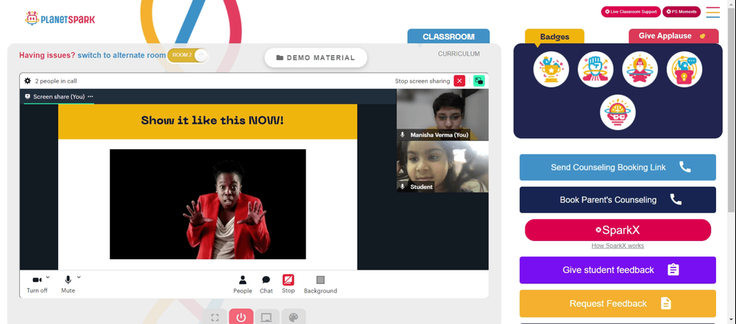The width and height of the screenshot is (736, 324).
Task: Stop screen share from bottom toolbar
Action: [289, 284]
